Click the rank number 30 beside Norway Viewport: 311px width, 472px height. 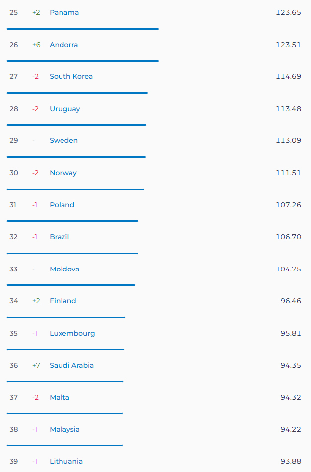[x=14, y=173]
